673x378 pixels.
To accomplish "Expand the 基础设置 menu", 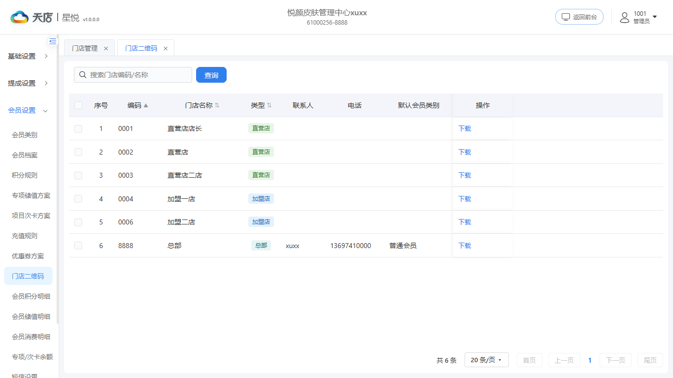I will pos(29,56).
